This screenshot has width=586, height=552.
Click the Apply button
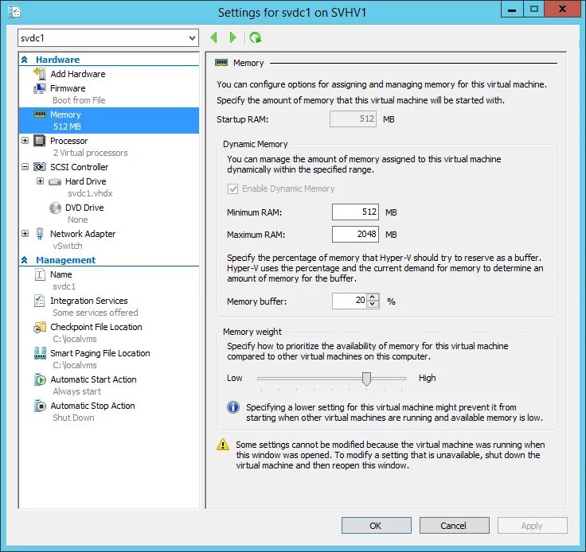(532, 526)
